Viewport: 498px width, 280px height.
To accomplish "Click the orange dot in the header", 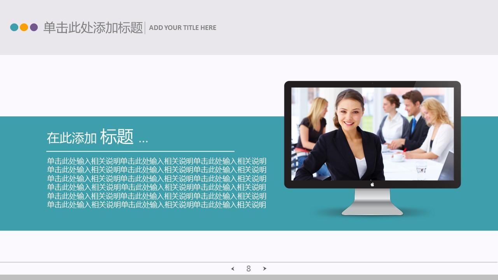I will click(24, 27).
